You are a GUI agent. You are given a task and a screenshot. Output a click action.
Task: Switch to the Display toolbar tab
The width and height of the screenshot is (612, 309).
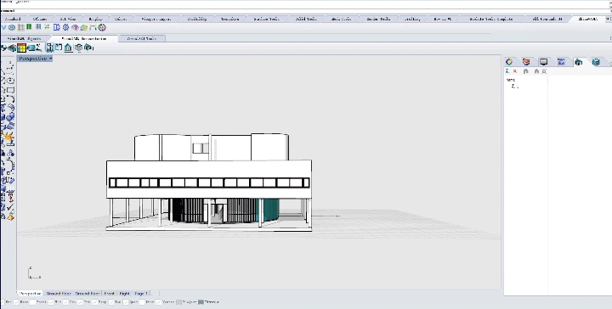pyautogui.click(x=95, y=19)
